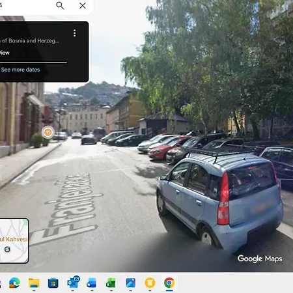Click the layers icon on minimap
293x293 pixels.
coord(7,249)
